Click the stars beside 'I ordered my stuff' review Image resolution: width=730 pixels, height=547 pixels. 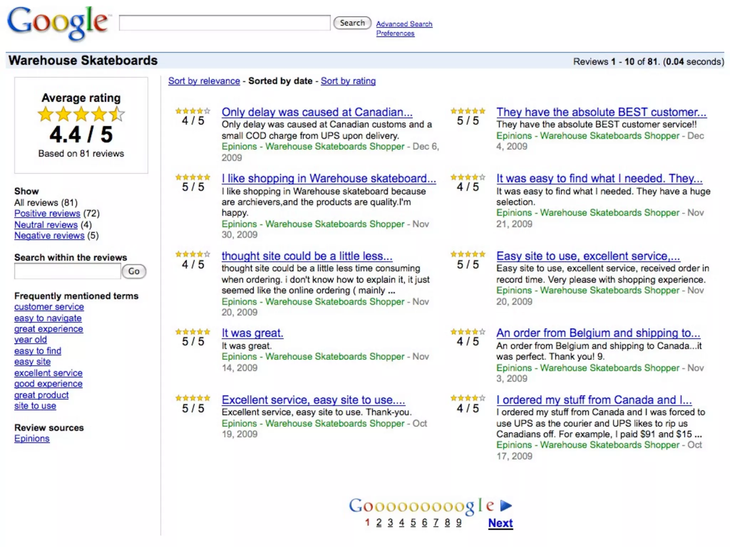(468, 398)
